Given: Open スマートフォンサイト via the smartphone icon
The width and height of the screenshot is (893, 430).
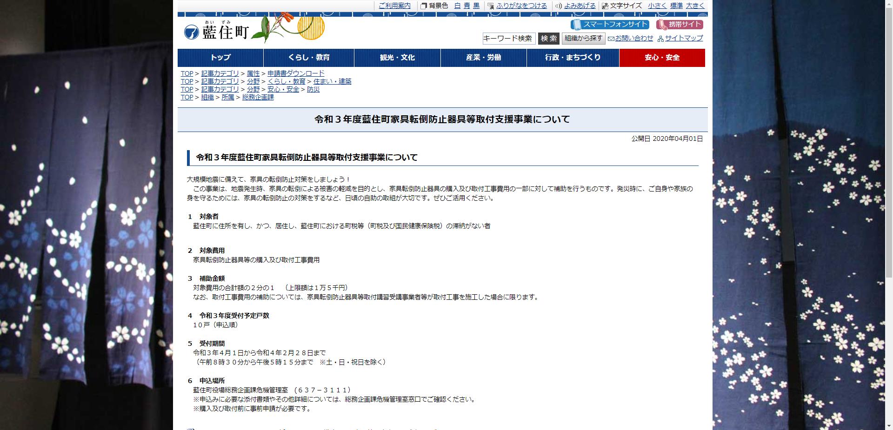Looking at the screenshot, I should click(x=577, y=25).
